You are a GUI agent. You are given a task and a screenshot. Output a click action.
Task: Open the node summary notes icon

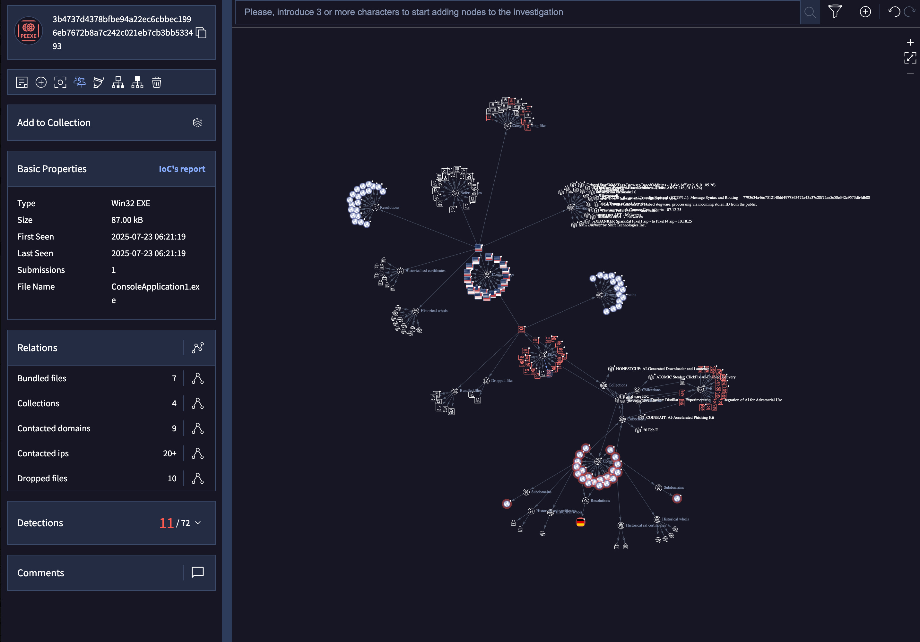click(x=22, y=82)
